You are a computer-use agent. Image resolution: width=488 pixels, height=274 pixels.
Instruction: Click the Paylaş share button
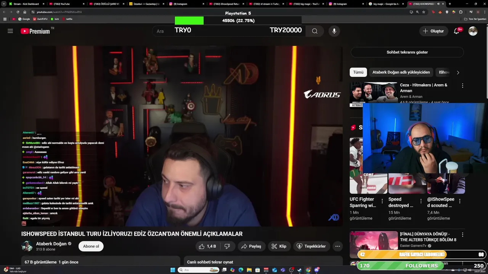coord(251,246)
